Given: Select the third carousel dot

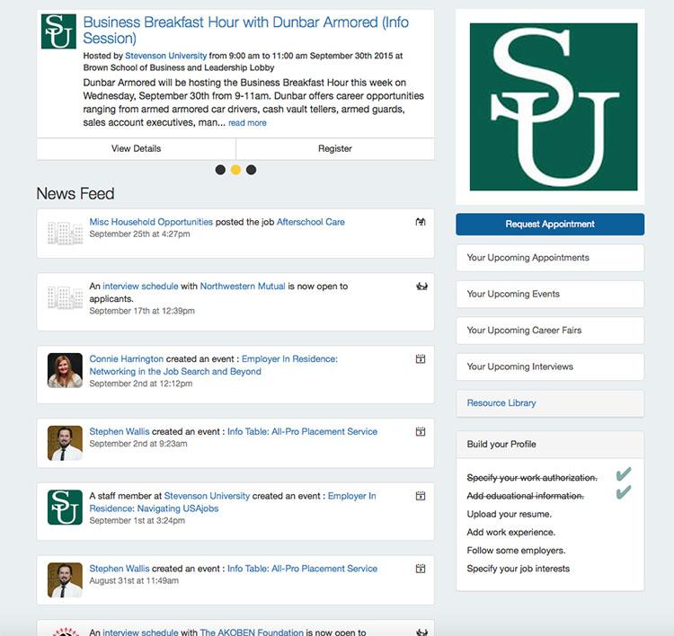Looking at the screenshot, I should pyautogui.click(x=251, y=170).
